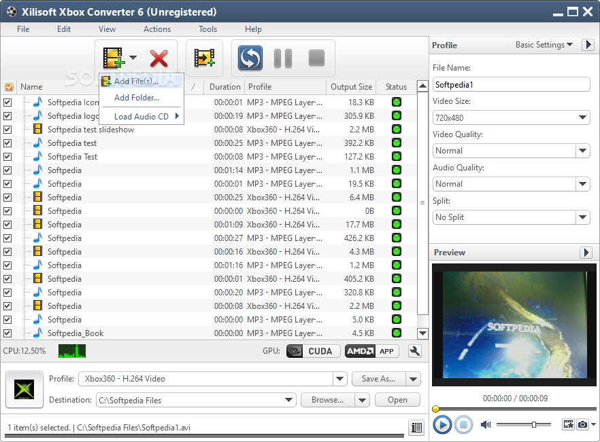Enable AMD APP GPU acceleration button
This screenshot has height=442, width=600.
click(x=372, y=351)
